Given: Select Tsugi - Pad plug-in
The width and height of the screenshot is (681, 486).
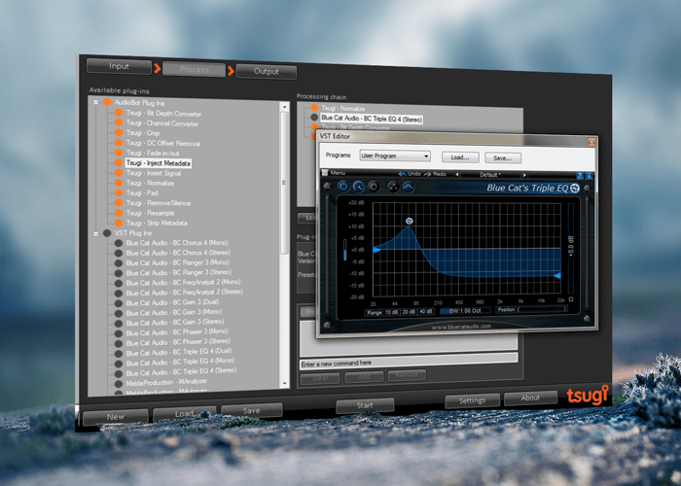Looking at the screenshot, I should tap(142, 193).
